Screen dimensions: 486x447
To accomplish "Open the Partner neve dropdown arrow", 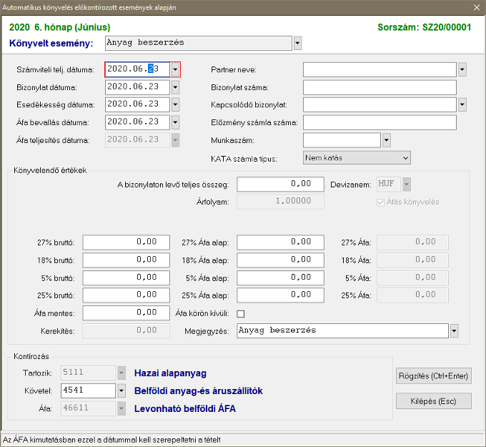I will click(x=462, y=69).
